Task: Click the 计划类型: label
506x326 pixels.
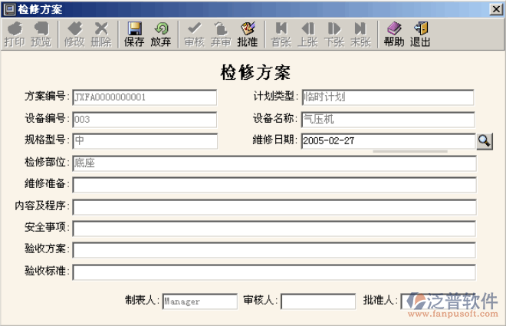Action: pos(276,96)
